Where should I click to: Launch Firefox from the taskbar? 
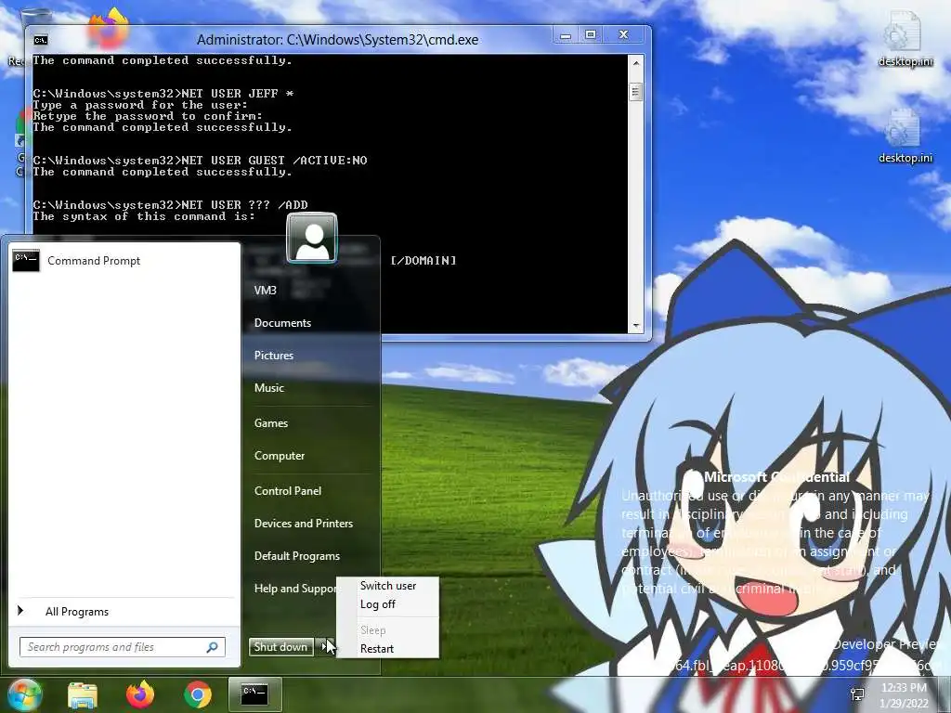(x=140, y=694)
